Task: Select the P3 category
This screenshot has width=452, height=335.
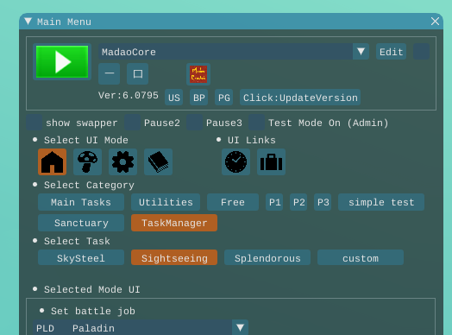Action: (323, 202)
